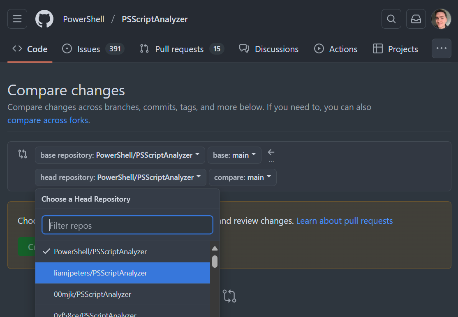458x317 pixels.
Task: Open the user profile avatar menu
Action: pos(441,19)
